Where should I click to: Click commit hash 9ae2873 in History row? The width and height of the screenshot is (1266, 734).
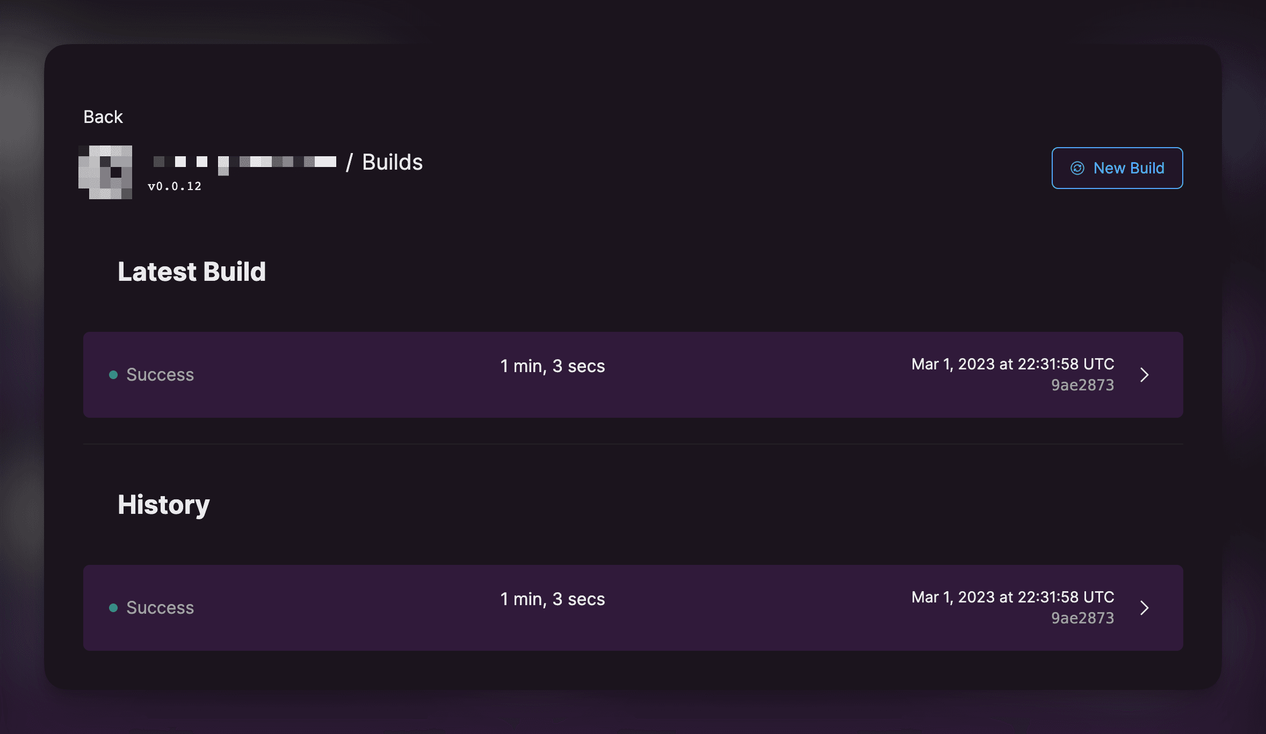pyautogui.click(x=1082, y=618)
